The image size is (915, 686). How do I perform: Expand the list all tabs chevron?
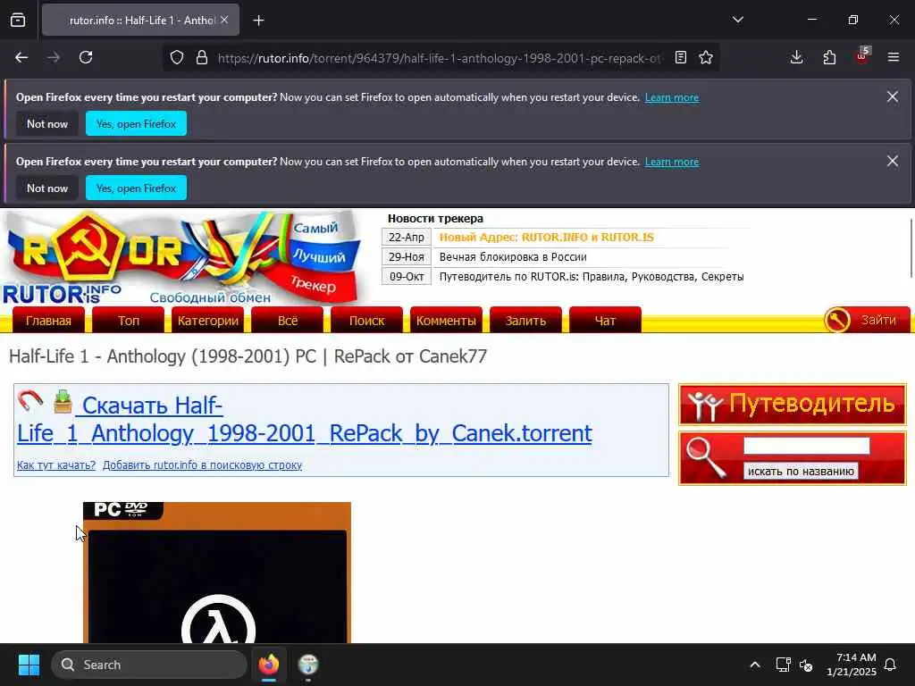point(738,20)
